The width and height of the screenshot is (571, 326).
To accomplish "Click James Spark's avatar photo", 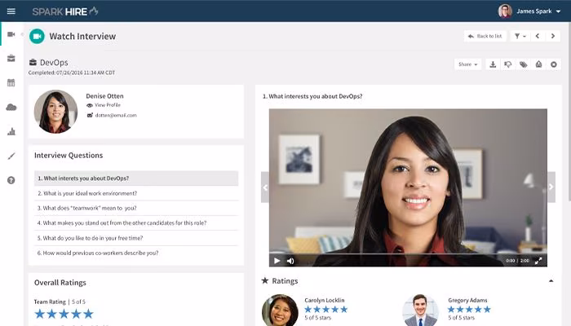I will 505,11.
